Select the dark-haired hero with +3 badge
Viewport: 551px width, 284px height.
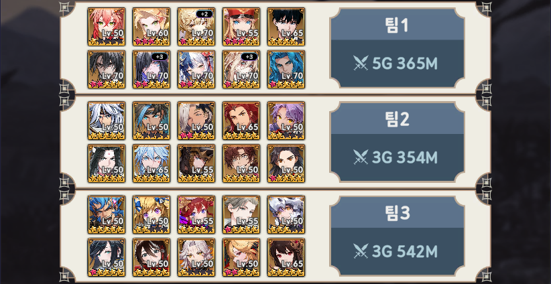coord(151,70)
